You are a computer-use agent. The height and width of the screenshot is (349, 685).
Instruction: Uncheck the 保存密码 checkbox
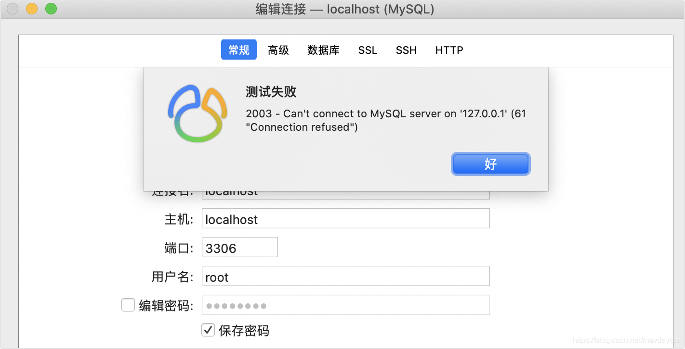tap(208, 330)
